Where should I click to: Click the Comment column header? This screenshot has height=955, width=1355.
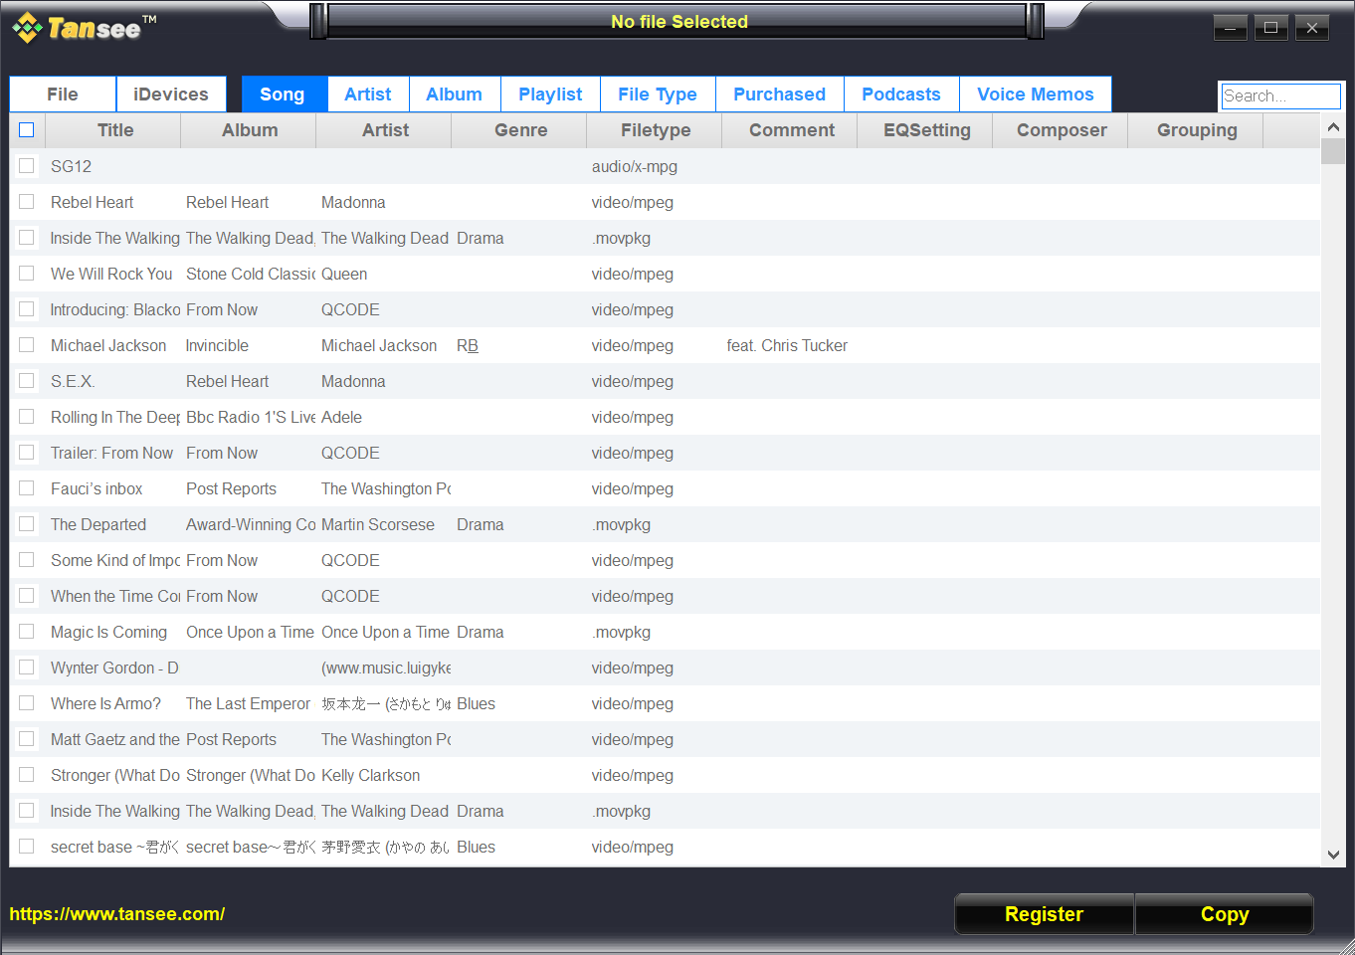[791, 130]
